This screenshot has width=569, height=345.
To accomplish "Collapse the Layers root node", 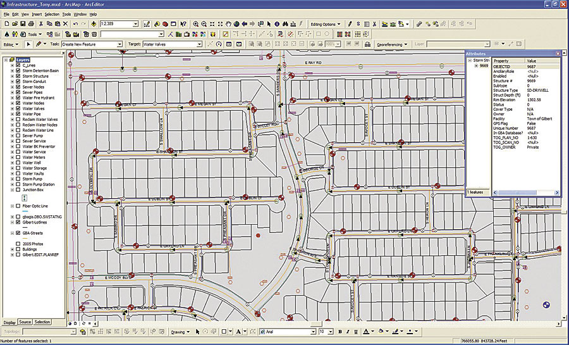I will [6, 60].
